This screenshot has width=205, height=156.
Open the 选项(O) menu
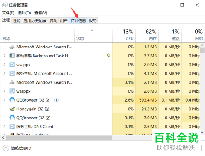[x=24, y=13]
